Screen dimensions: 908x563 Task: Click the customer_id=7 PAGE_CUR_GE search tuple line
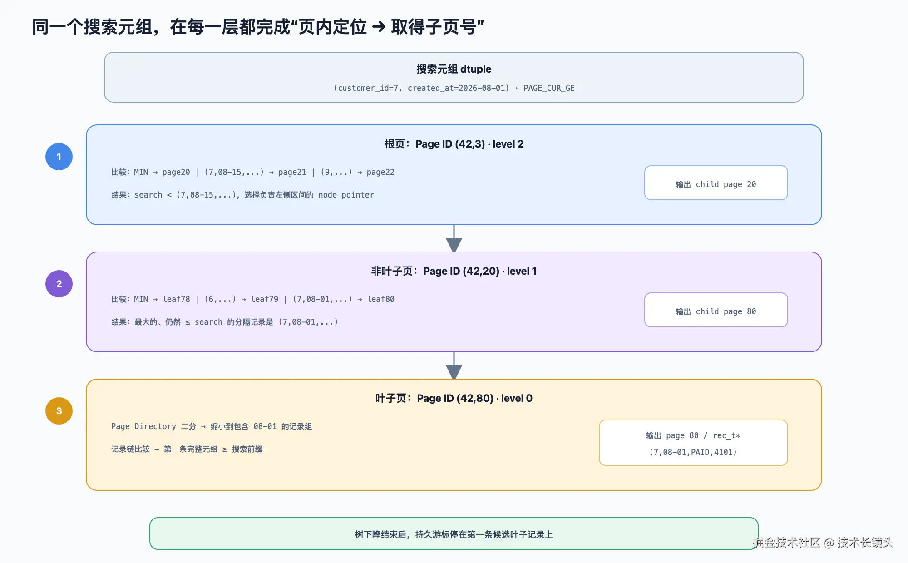454,88
